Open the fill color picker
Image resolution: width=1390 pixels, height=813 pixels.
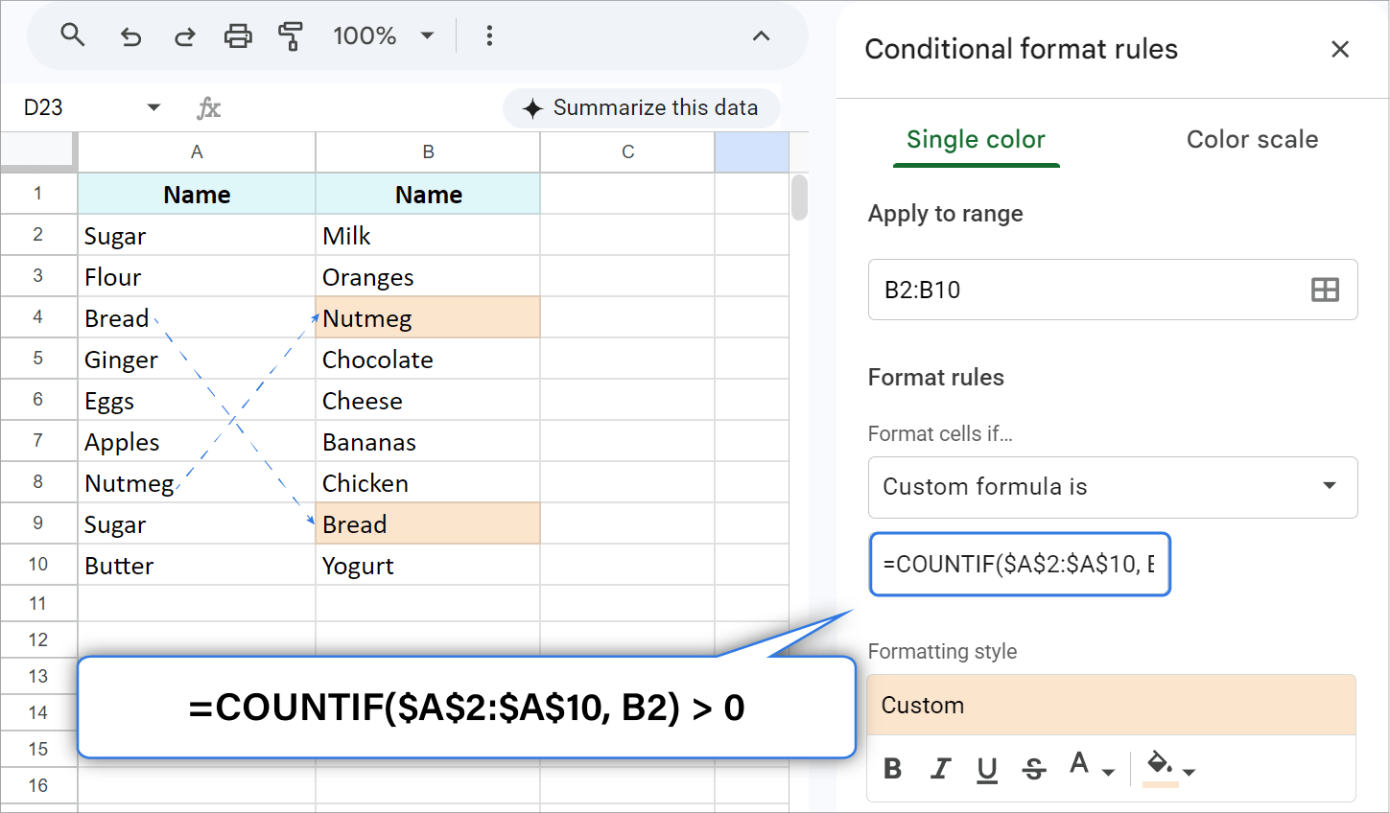[x=1169, y=768]
